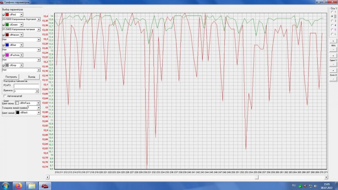
Task: Open Windows Start menu orb
Action: (5, 186)
